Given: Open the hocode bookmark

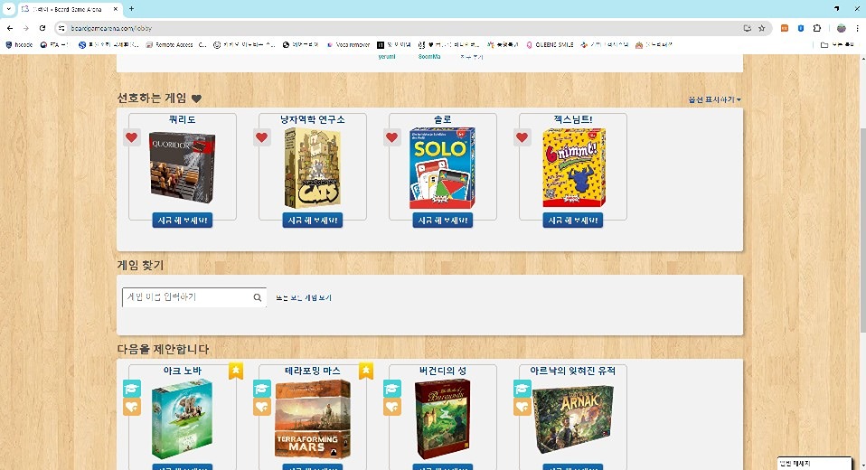Looking at the screenshot, I should [19, 44].
